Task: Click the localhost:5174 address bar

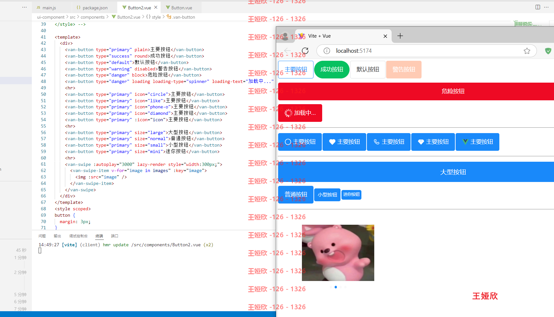Action: coord(426,51)
